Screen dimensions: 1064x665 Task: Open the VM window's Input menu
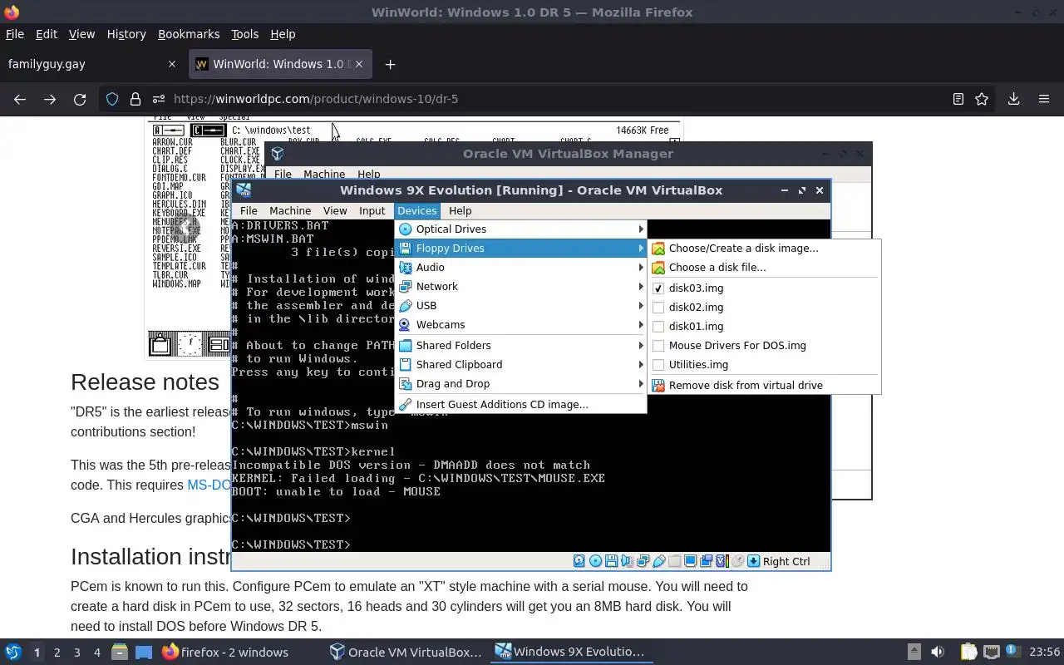click(372, 210)
